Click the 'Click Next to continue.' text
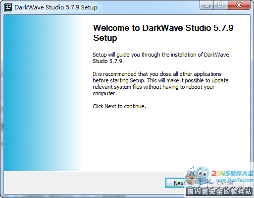 pyautogui.click(x=119, y=106)
